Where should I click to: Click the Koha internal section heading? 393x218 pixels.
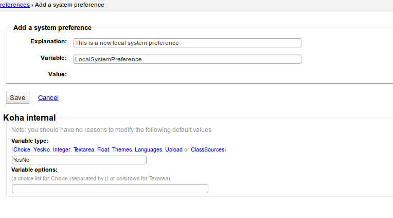click(x=29, y=118)
